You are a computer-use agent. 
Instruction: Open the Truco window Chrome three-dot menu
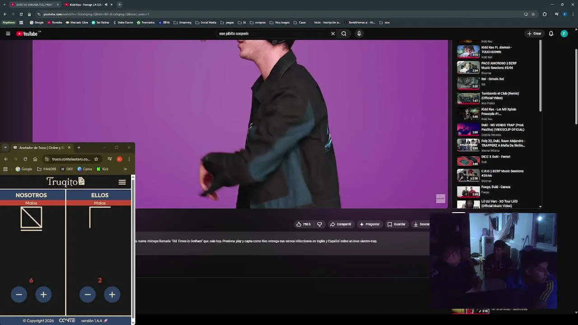[x=129, y=159]
